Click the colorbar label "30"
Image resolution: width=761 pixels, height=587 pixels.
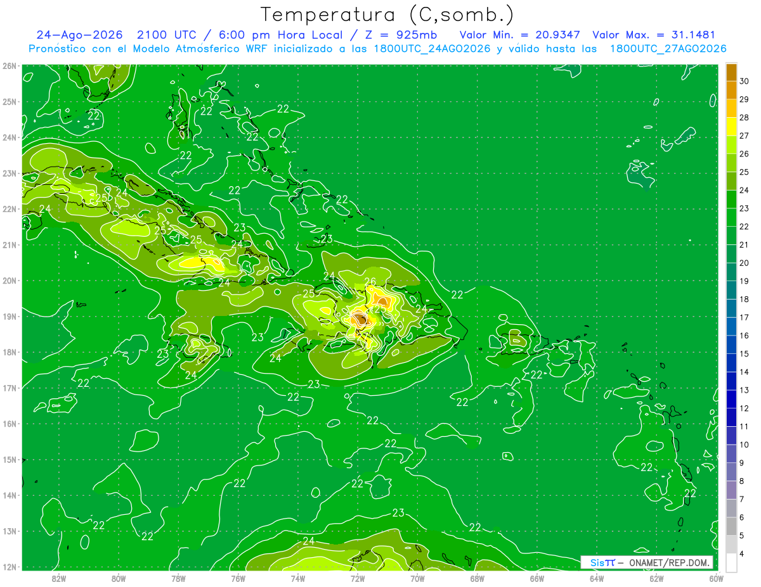[x=744, y=82]
